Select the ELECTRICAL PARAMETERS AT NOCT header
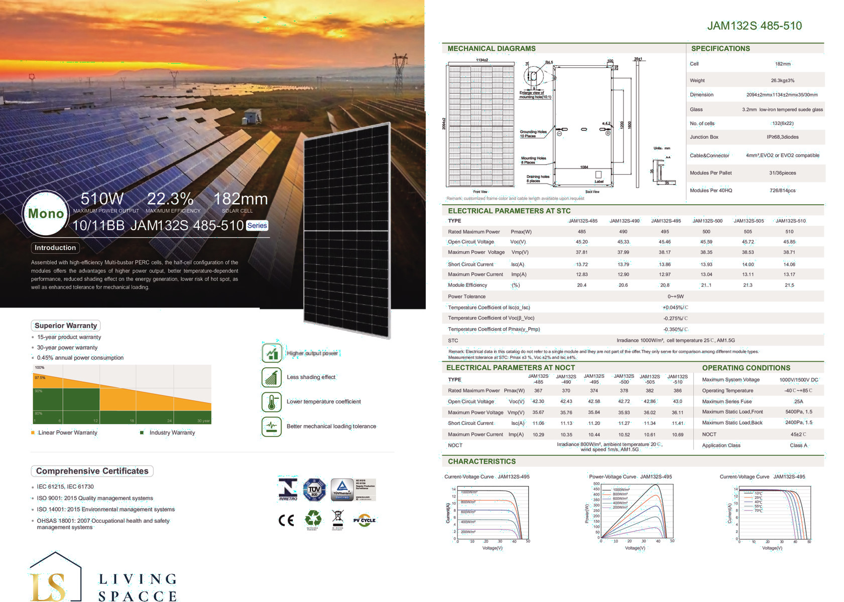This screenshot has width=844, height=602. (x=511, y=368)
